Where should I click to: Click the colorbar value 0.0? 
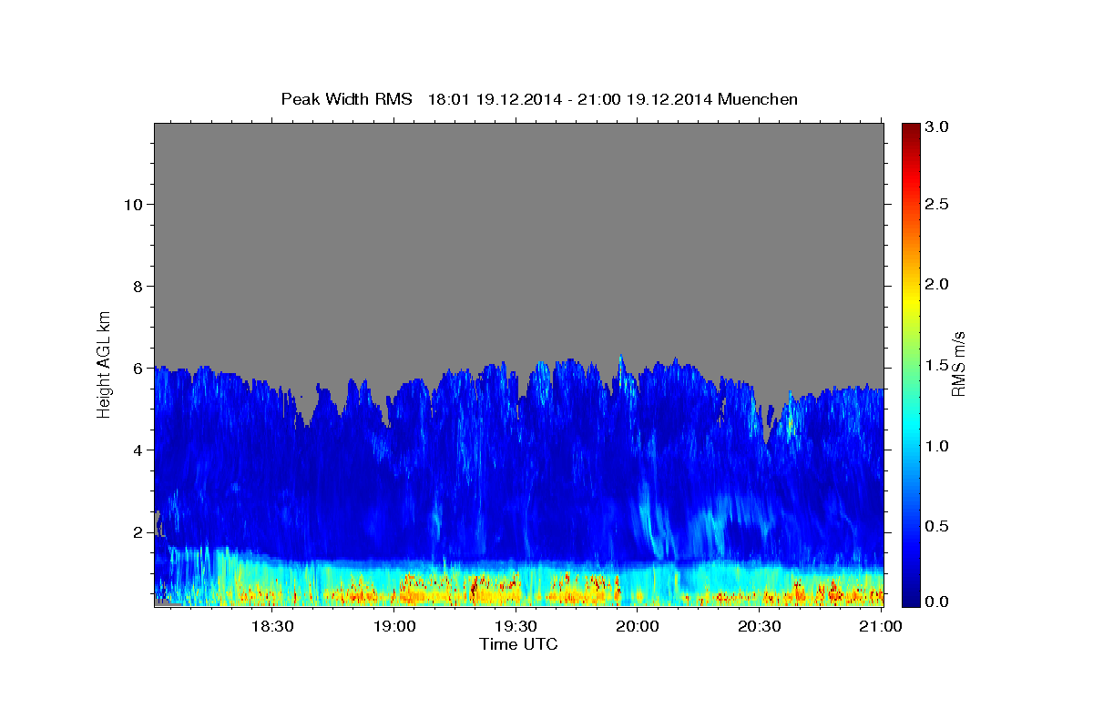coord(938,602)
